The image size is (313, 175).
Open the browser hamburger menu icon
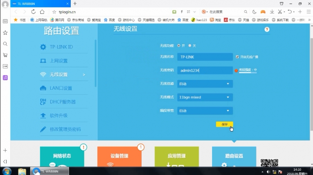pyautogui.click(x=308, y=12)
